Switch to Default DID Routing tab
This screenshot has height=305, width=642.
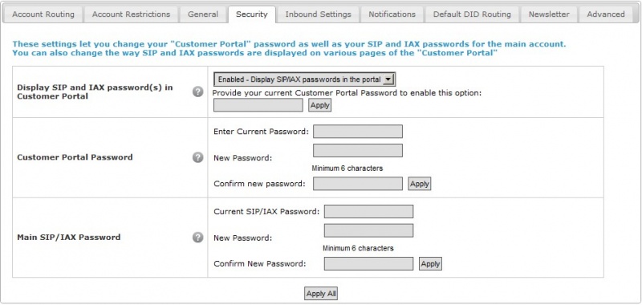(x=472, y=14)
